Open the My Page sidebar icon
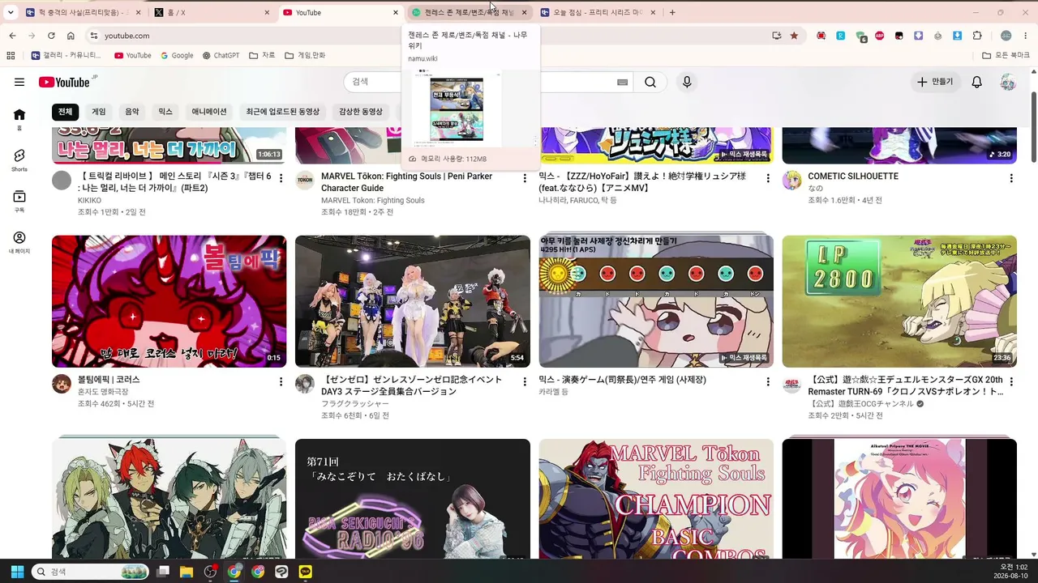 pos(19,242)
